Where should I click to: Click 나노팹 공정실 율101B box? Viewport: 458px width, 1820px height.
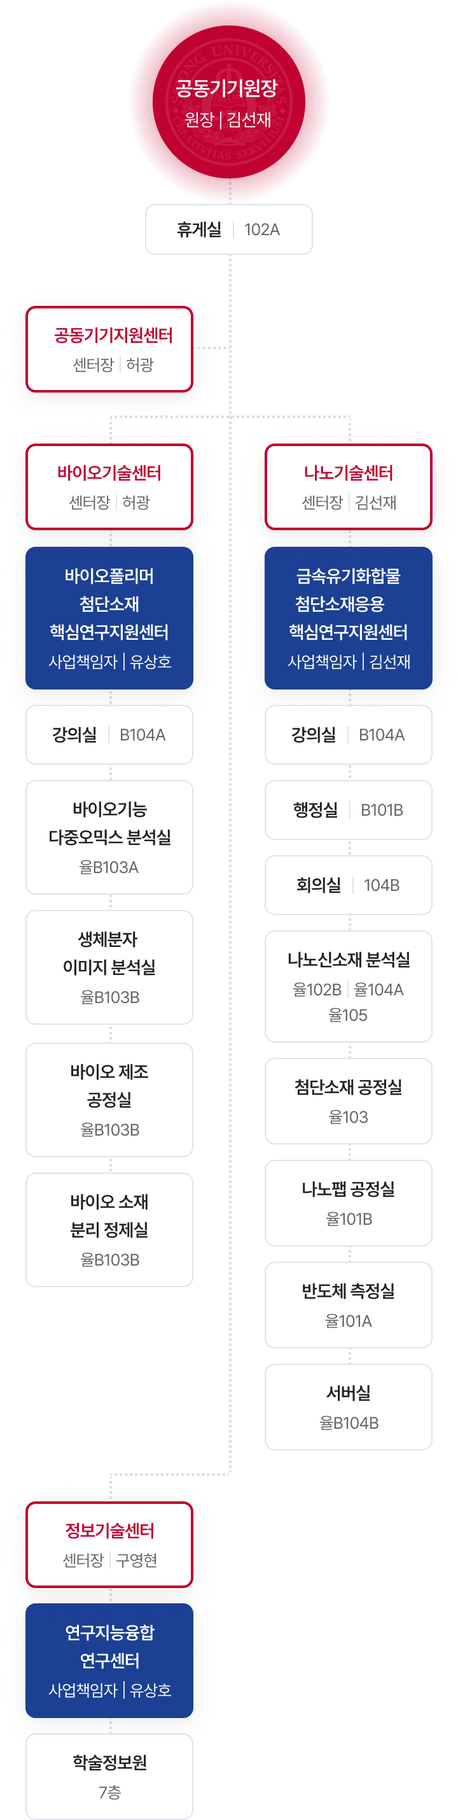point(349,1203)
